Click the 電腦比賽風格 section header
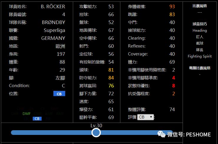Screen dimensions: 218x144 [x=200, y=68]
